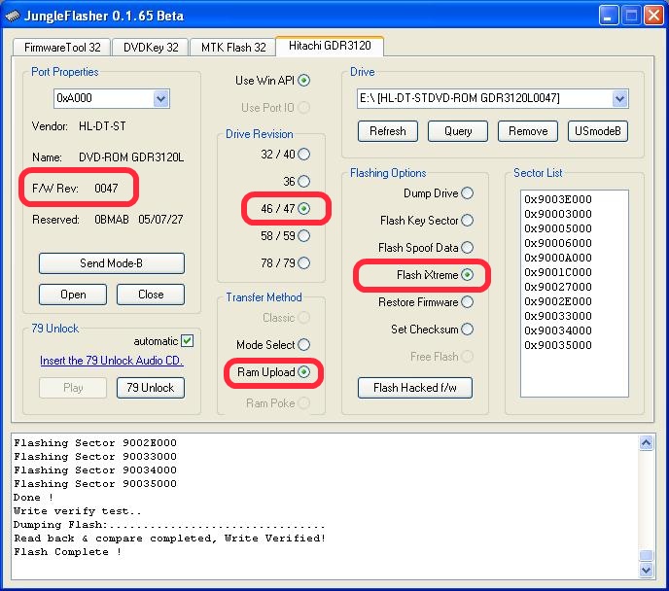Viewport: 669px width, 591px height.
Task: Click the Flash Complete ! log line
Action: (x=67, y=552)
